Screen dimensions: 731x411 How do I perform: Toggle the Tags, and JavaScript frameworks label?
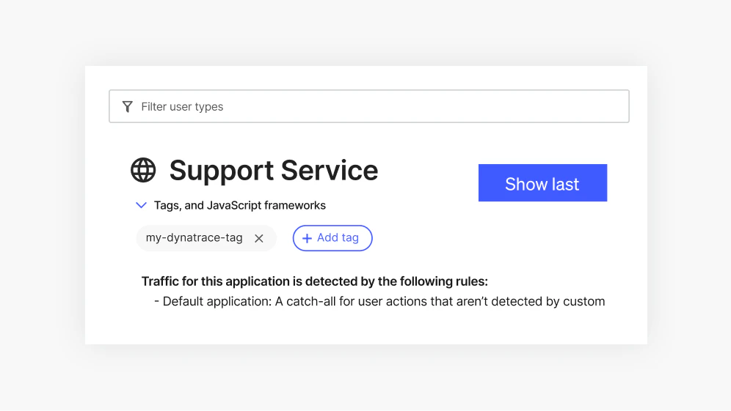[240, 206]
